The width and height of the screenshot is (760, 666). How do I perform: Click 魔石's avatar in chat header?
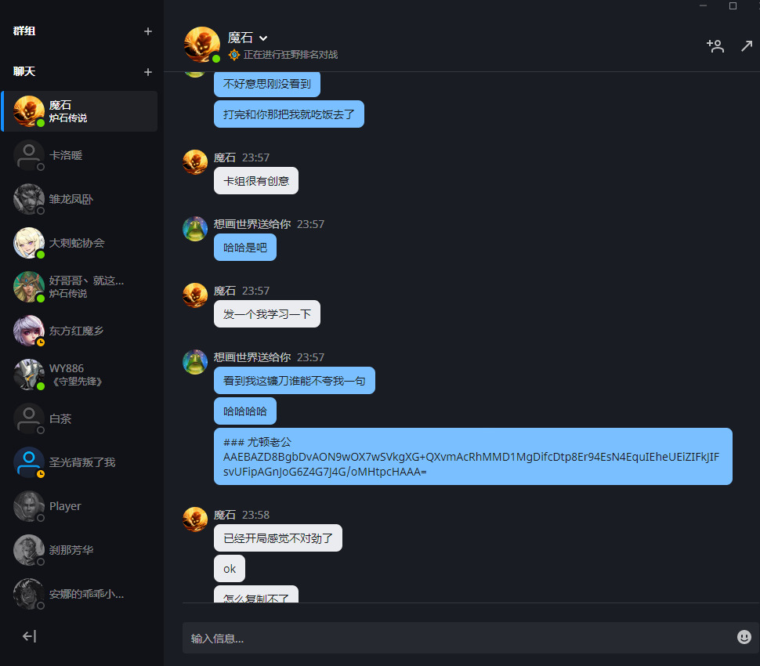(202, 45)
